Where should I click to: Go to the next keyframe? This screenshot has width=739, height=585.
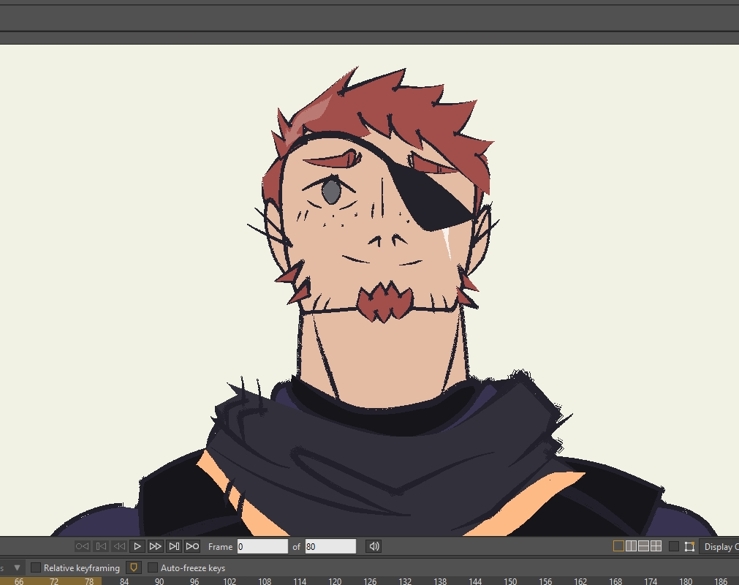pos(174,546)
